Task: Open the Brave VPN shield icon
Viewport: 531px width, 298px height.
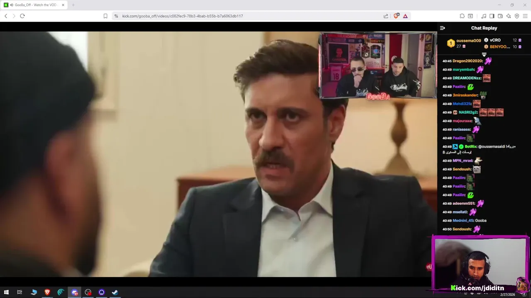Action: tap(517, 16)
